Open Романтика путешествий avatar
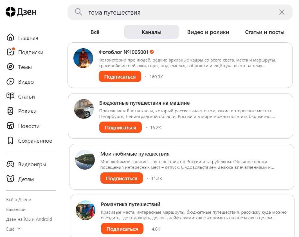Image resolution: width=299 pixels, height=237 pixels. click(x=86, y=210)
